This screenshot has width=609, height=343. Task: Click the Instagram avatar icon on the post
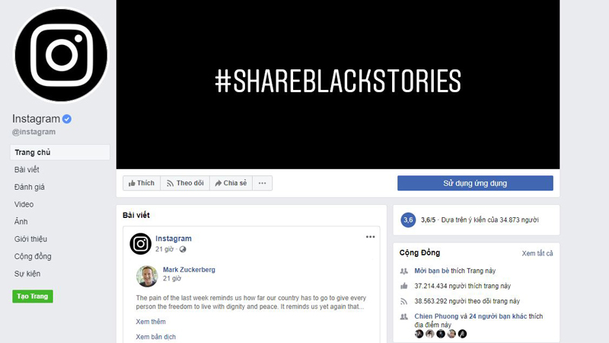140,244
